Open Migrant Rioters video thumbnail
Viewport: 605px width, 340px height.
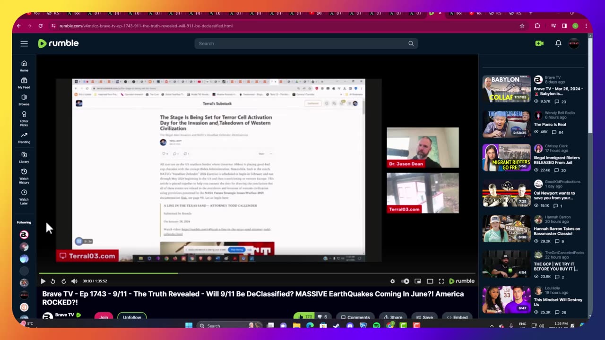(x=506, y=158)
